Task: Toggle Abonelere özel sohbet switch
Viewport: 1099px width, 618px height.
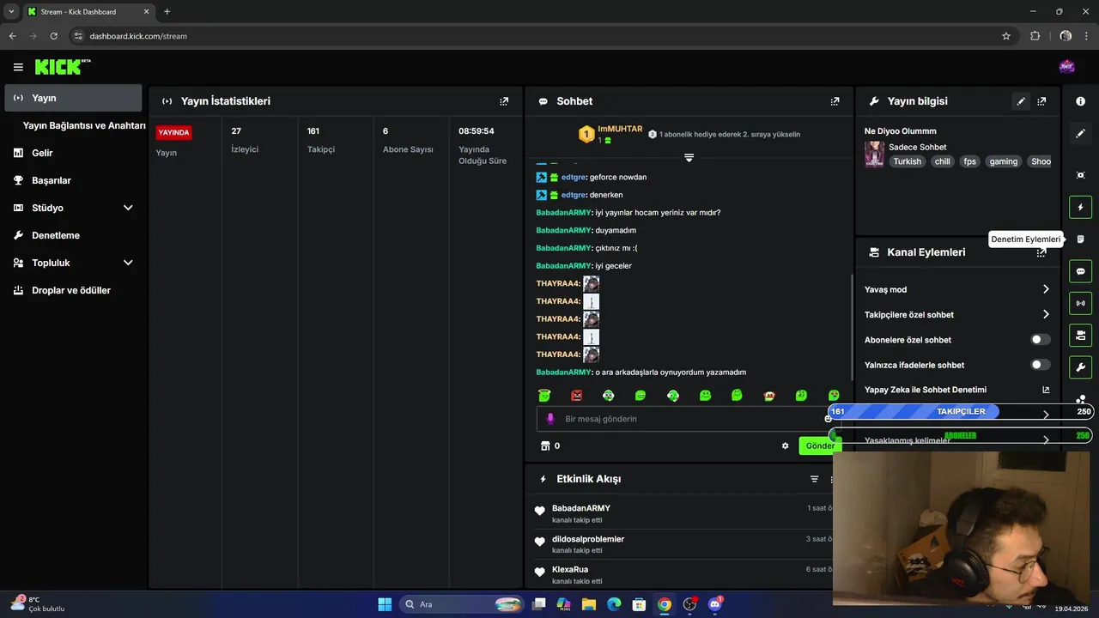Action: point(1040,340)
